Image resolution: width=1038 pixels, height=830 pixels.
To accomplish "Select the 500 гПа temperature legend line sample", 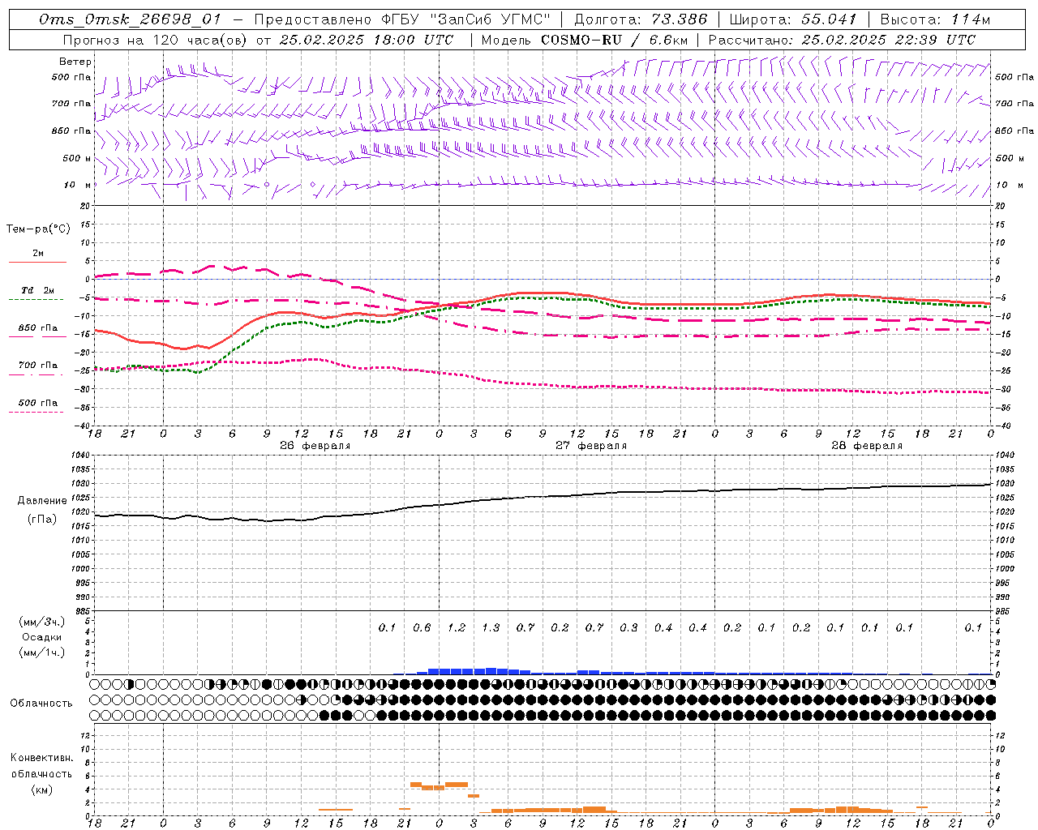I will click(x=36, y=413).
